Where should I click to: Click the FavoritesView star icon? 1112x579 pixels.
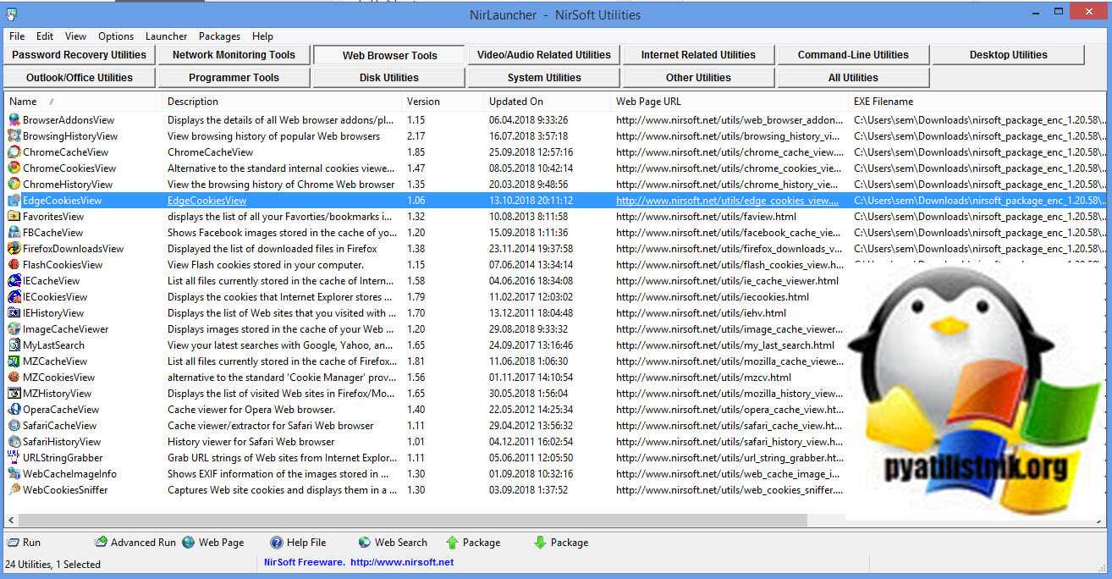(x=14, y=217)
